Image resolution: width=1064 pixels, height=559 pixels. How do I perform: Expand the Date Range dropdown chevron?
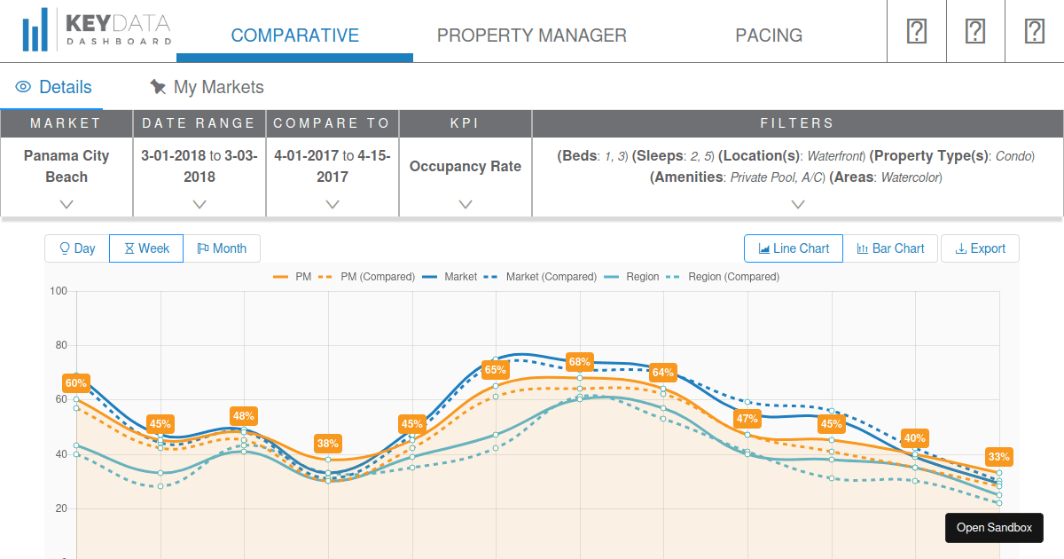point(199,204)
